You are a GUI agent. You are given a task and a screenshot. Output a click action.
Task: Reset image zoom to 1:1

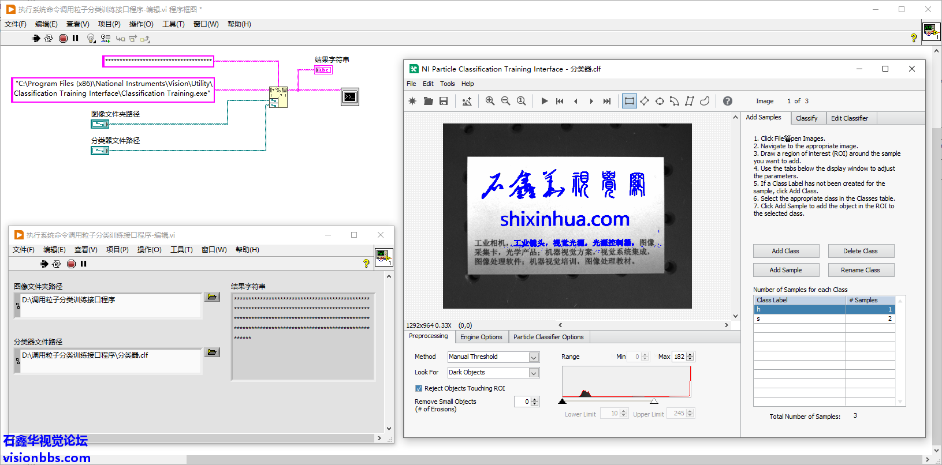pos(521,101)
